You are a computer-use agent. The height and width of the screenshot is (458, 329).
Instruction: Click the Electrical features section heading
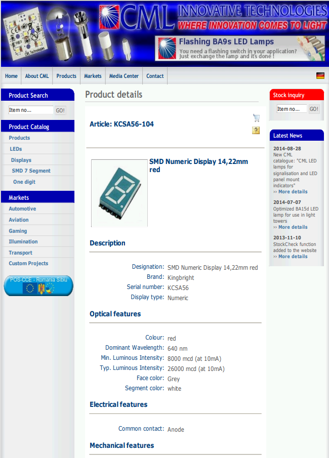point(118,404)
